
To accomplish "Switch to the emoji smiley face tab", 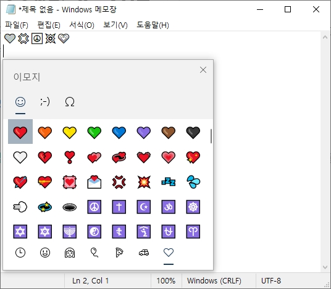I will point(20,102).
